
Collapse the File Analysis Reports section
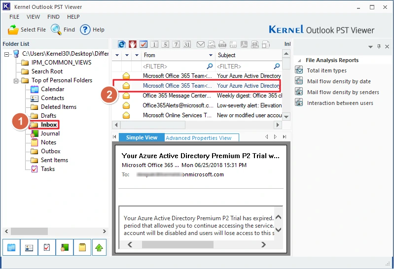(299, 61)
